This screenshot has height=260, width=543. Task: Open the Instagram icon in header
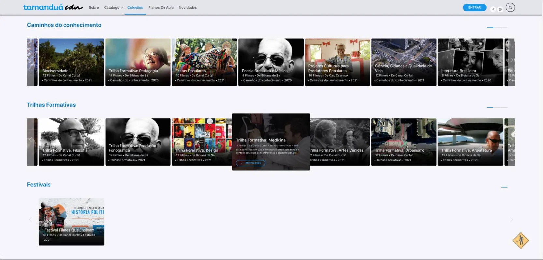(x=500, y=9)
